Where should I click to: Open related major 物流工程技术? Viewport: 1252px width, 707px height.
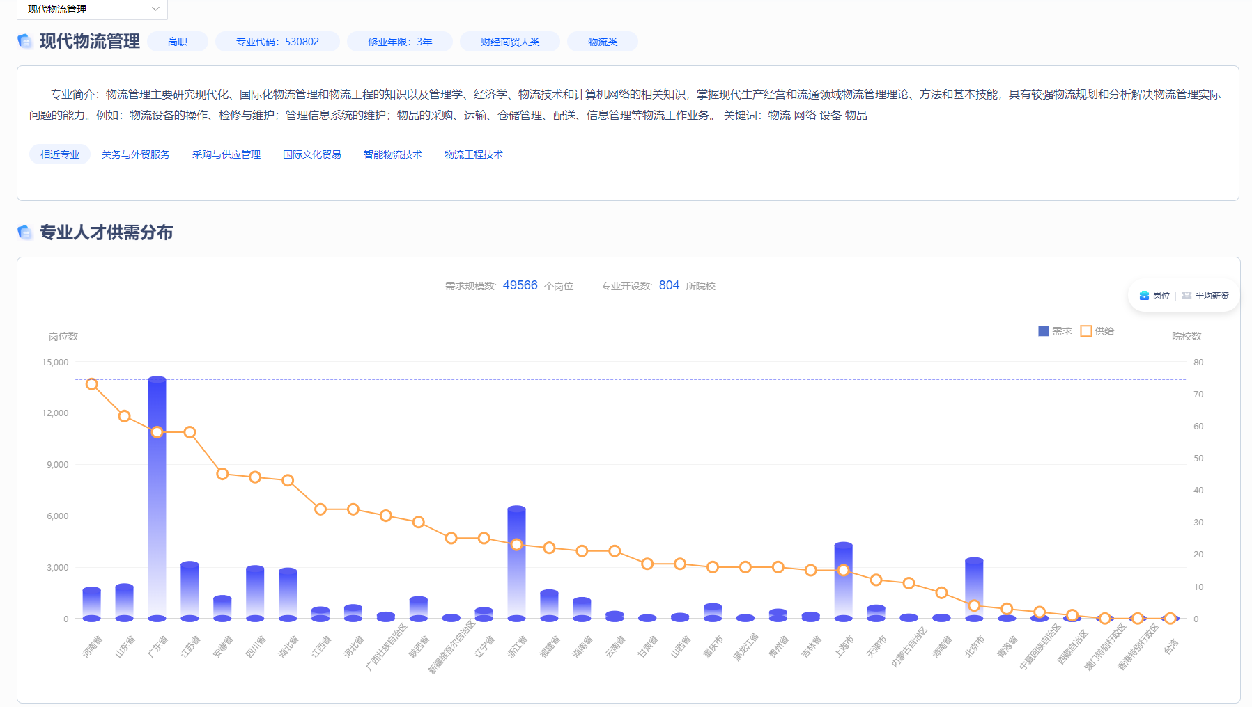click(474, 154)
